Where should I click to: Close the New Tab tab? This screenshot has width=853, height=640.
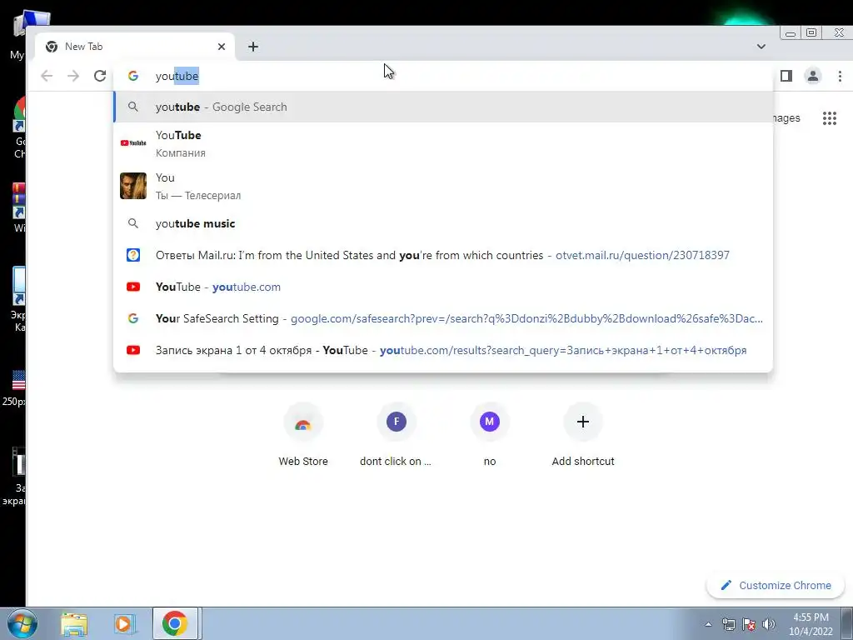(222, 47)
